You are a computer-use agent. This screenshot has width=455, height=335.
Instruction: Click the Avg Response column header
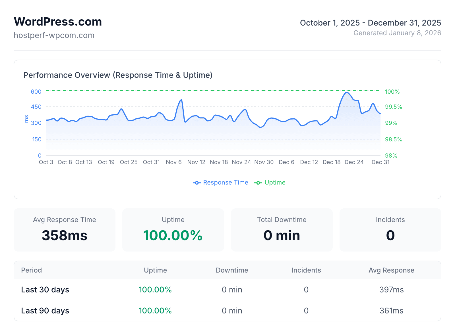(391, 270)
